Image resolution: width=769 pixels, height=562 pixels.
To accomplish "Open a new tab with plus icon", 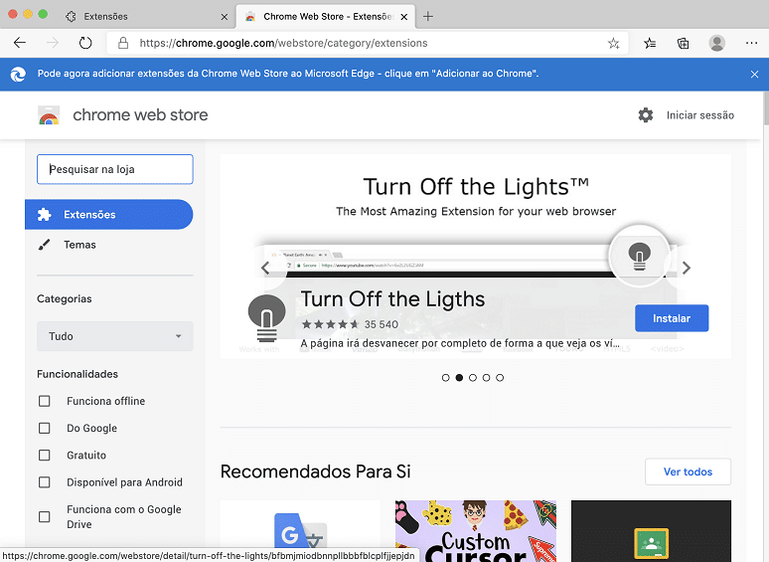I will [x=427, y=17].
